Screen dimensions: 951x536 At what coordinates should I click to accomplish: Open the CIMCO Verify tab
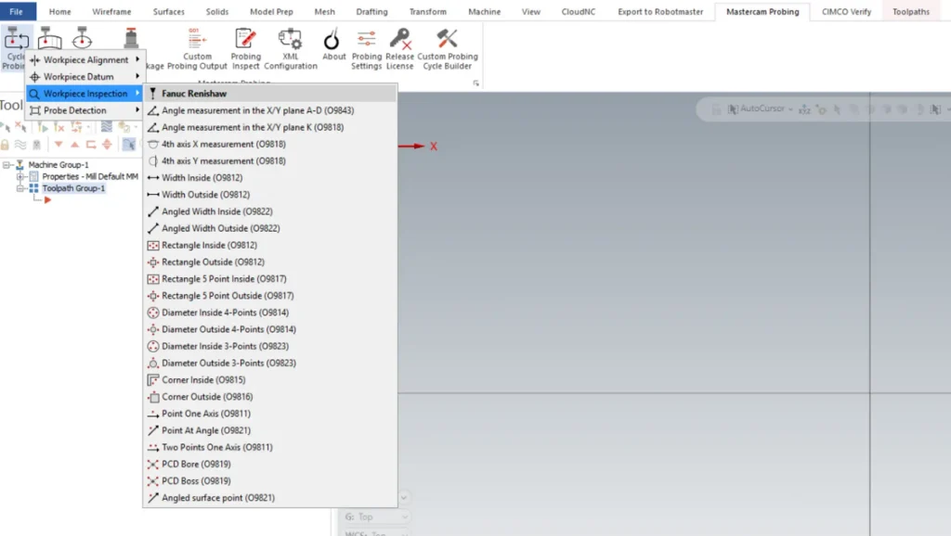coord(846,11)
